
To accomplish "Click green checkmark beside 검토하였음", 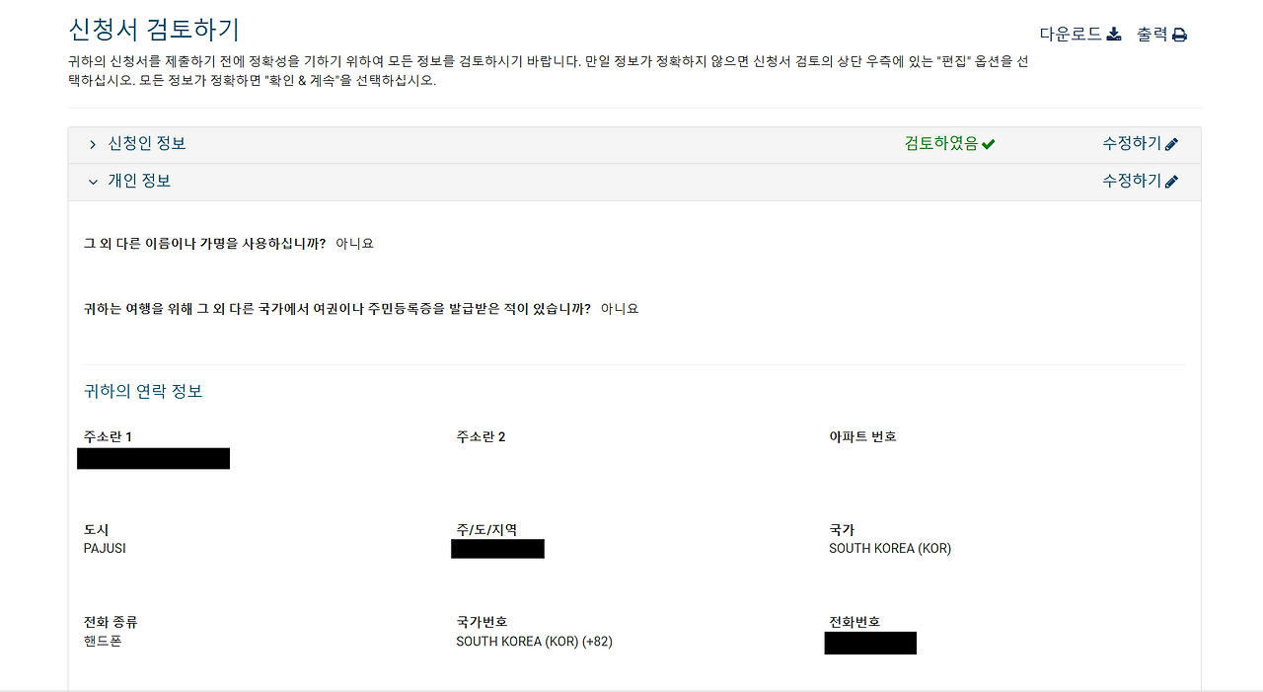I will [989, 143].
